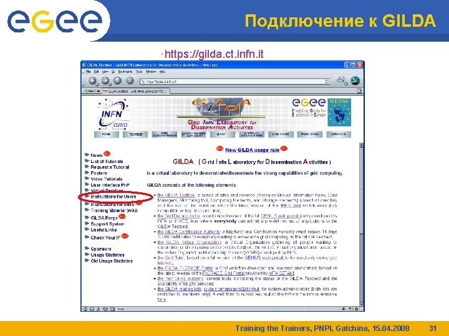Open the Sponsors sidebar link
The height and width of the screenshot is (336, 449).
coord(101,249)
